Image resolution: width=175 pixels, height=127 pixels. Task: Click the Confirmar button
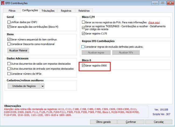(131, 122)
